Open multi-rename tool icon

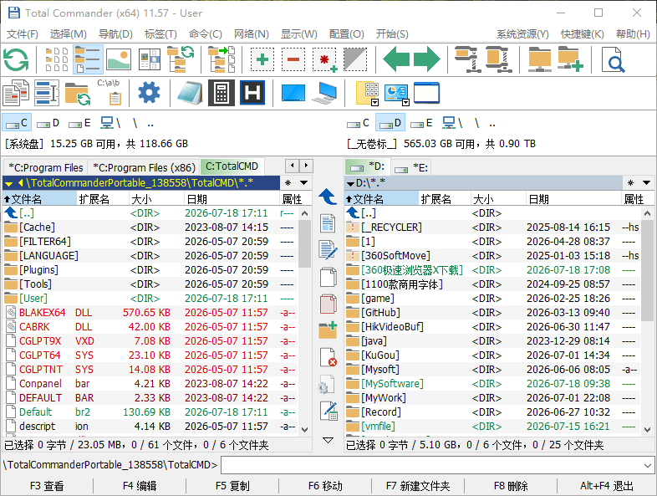tap(47, 93)
